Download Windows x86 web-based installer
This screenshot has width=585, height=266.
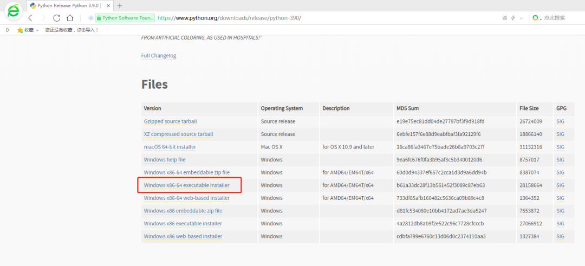[x=183, y=236]
